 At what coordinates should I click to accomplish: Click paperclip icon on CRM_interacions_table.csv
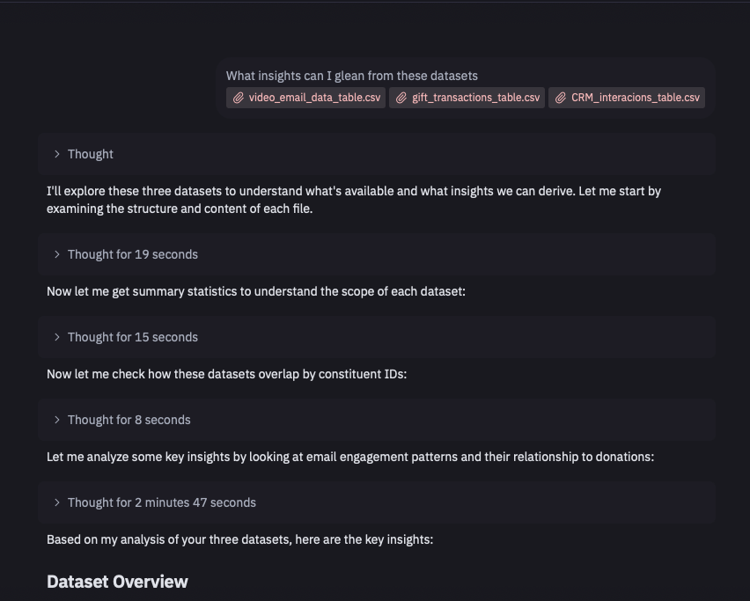pos(561,98)
